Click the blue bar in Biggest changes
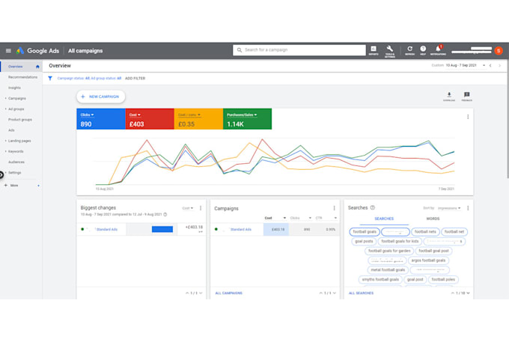The width and height of the screenshot is (509, 342). point(162,230)
